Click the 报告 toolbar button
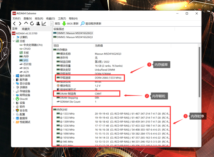Viewport: 214px width, 157px height. pos(55,24)
